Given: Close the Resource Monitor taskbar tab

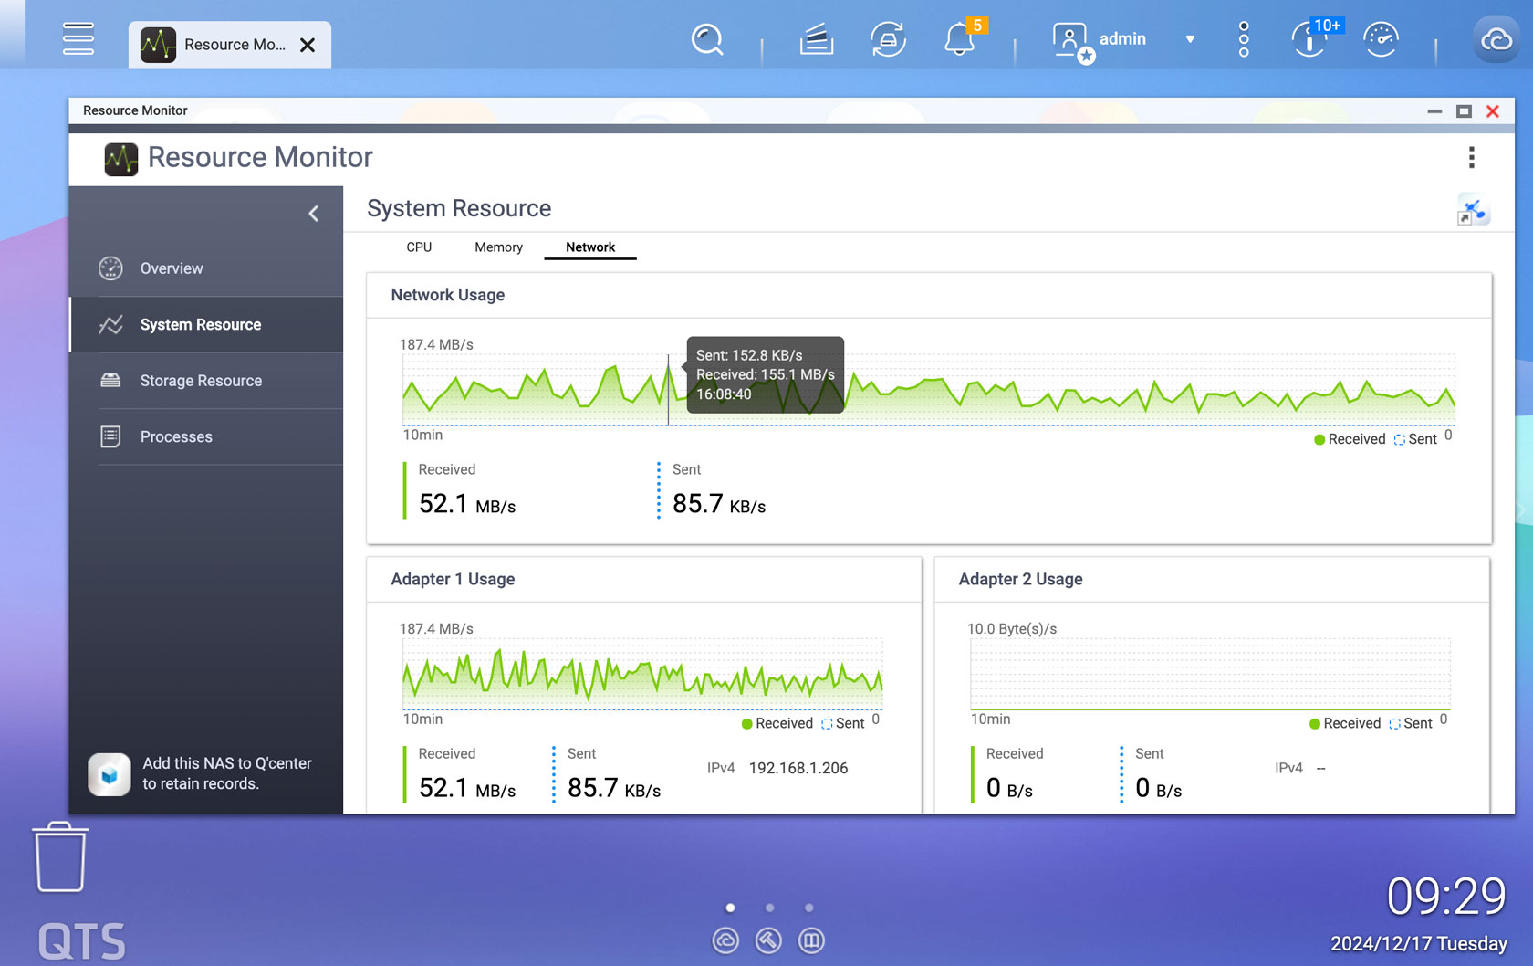Looking at the screenshot, I should click(308, 45).
